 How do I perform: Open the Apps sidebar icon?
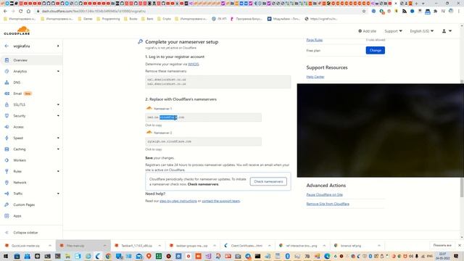(7, 216)
